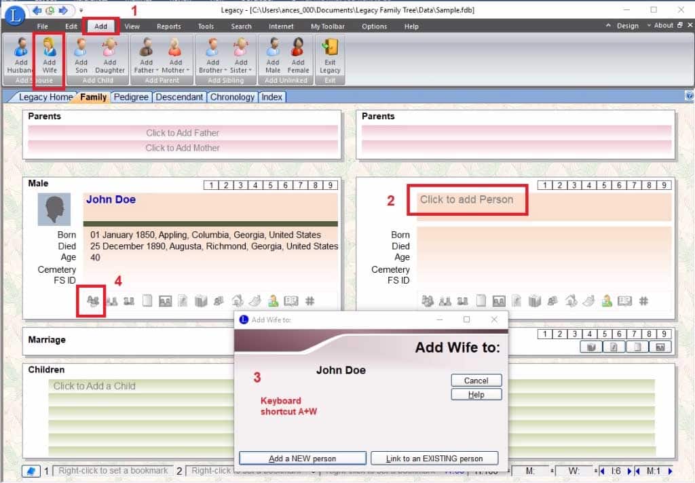Open the Options menu
Screen dimensions: 695x483
(374, 26)
